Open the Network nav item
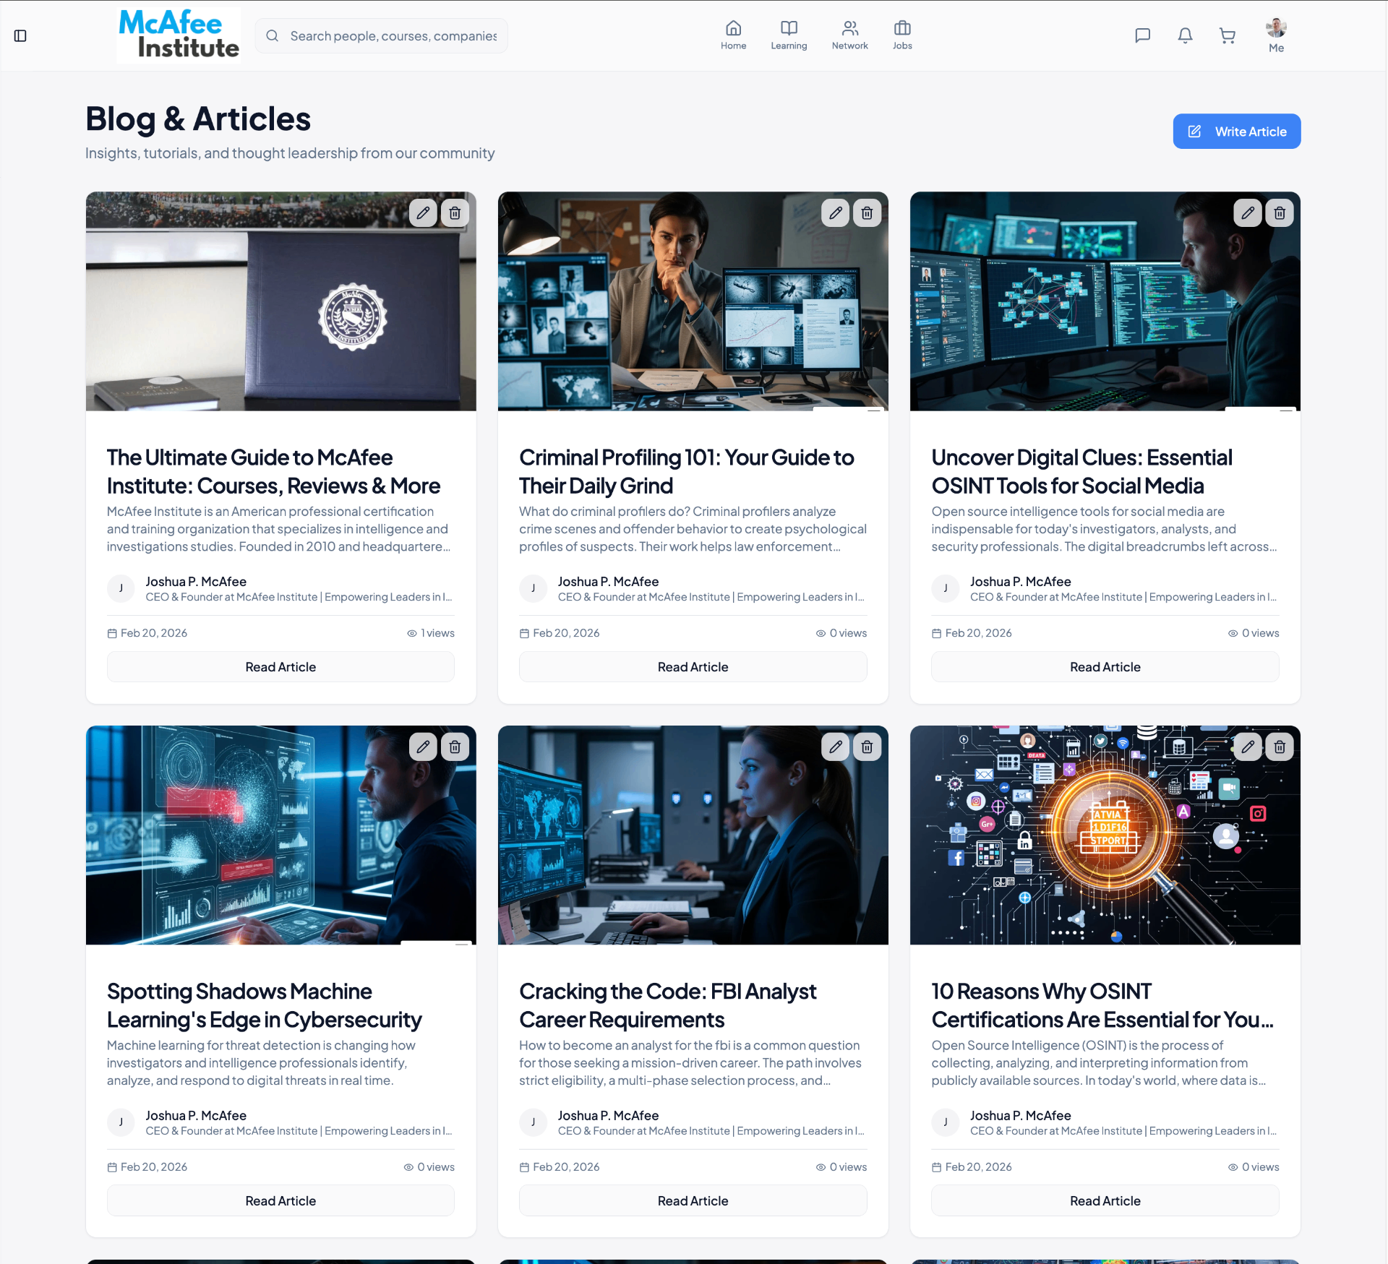The width and height of the screenshot is (1388, 1264). (x=849, y=35)
